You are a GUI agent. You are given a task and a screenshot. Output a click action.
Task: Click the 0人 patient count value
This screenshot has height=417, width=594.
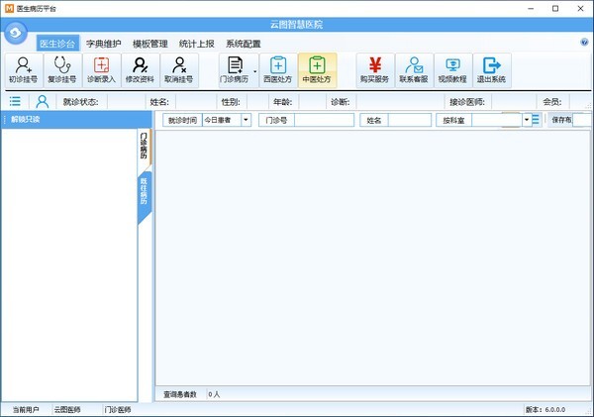[x=214, y=394]
